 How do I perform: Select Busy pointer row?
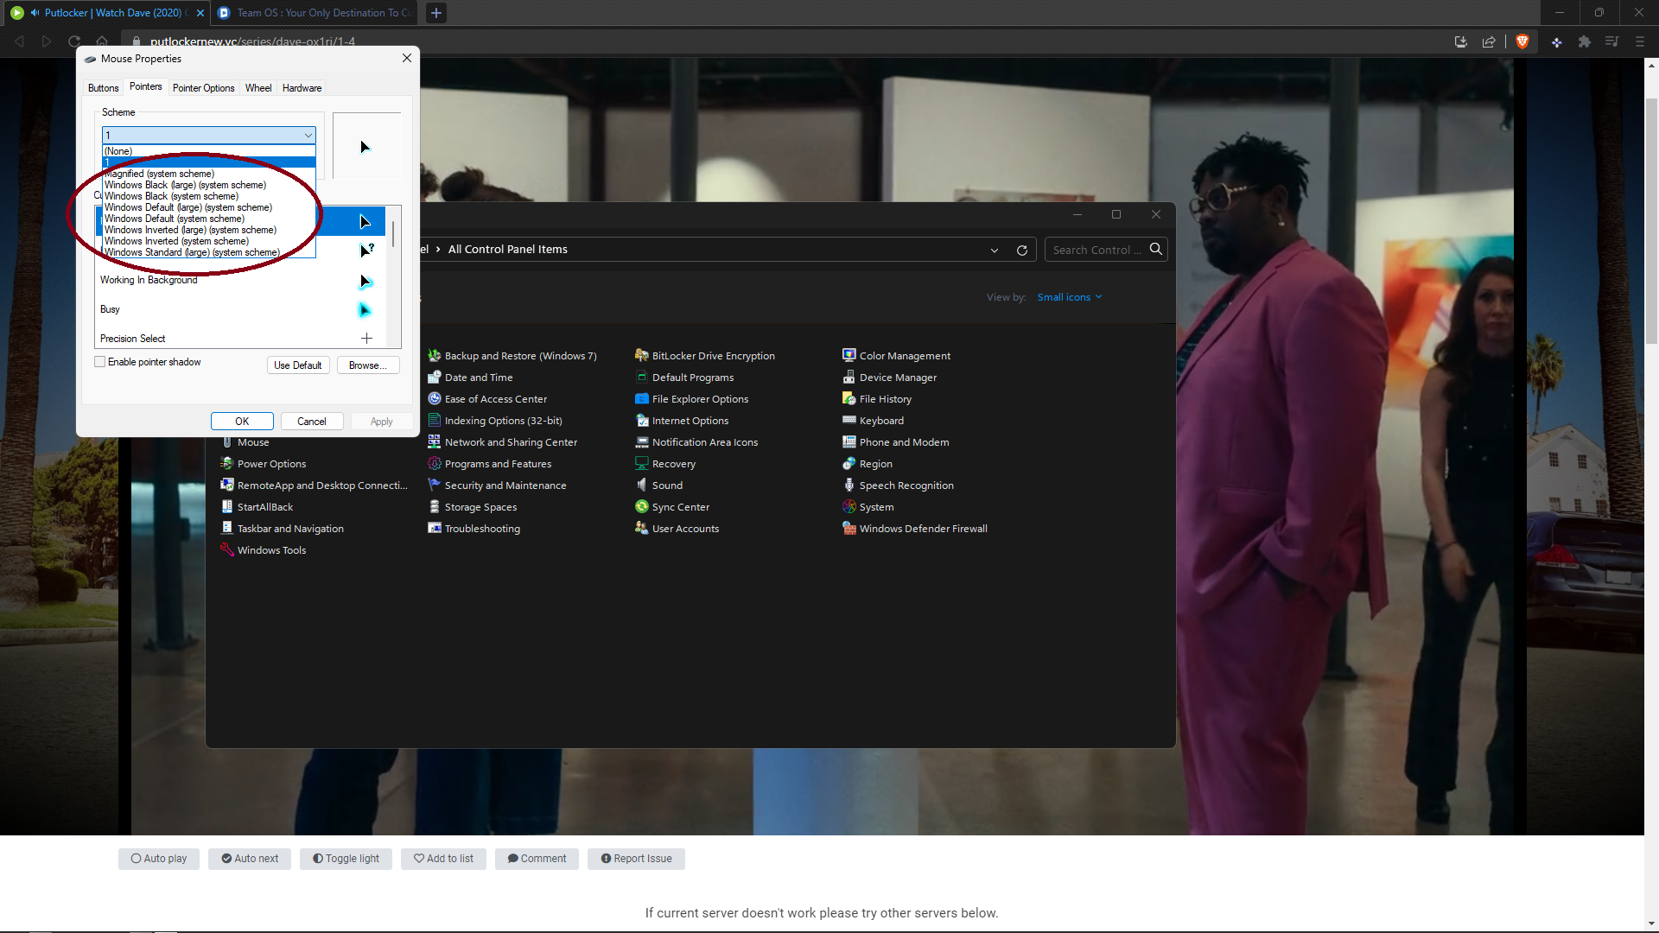242,309
